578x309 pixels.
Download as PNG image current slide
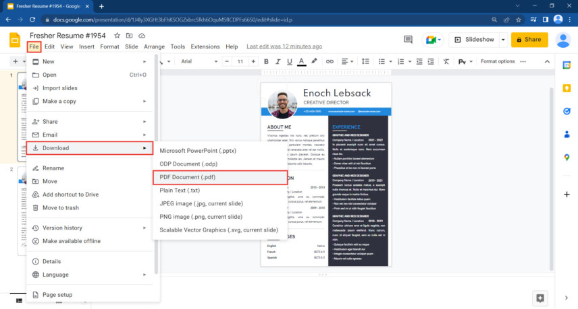coord(220,217)
